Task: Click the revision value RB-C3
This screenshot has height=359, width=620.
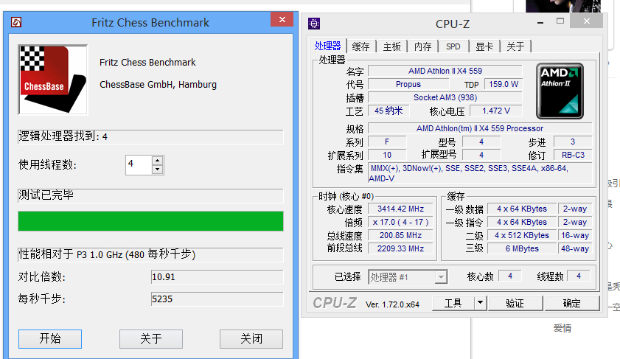Action: (573, 155)
